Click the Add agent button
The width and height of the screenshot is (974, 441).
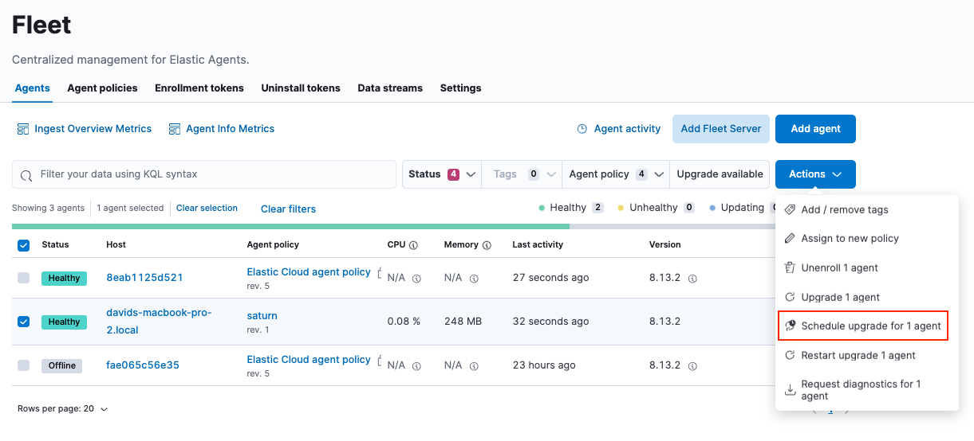[x=815, y=129]
